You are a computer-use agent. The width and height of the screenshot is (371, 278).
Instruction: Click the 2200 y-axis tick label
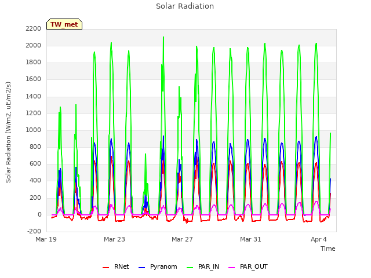coord(34,28)
